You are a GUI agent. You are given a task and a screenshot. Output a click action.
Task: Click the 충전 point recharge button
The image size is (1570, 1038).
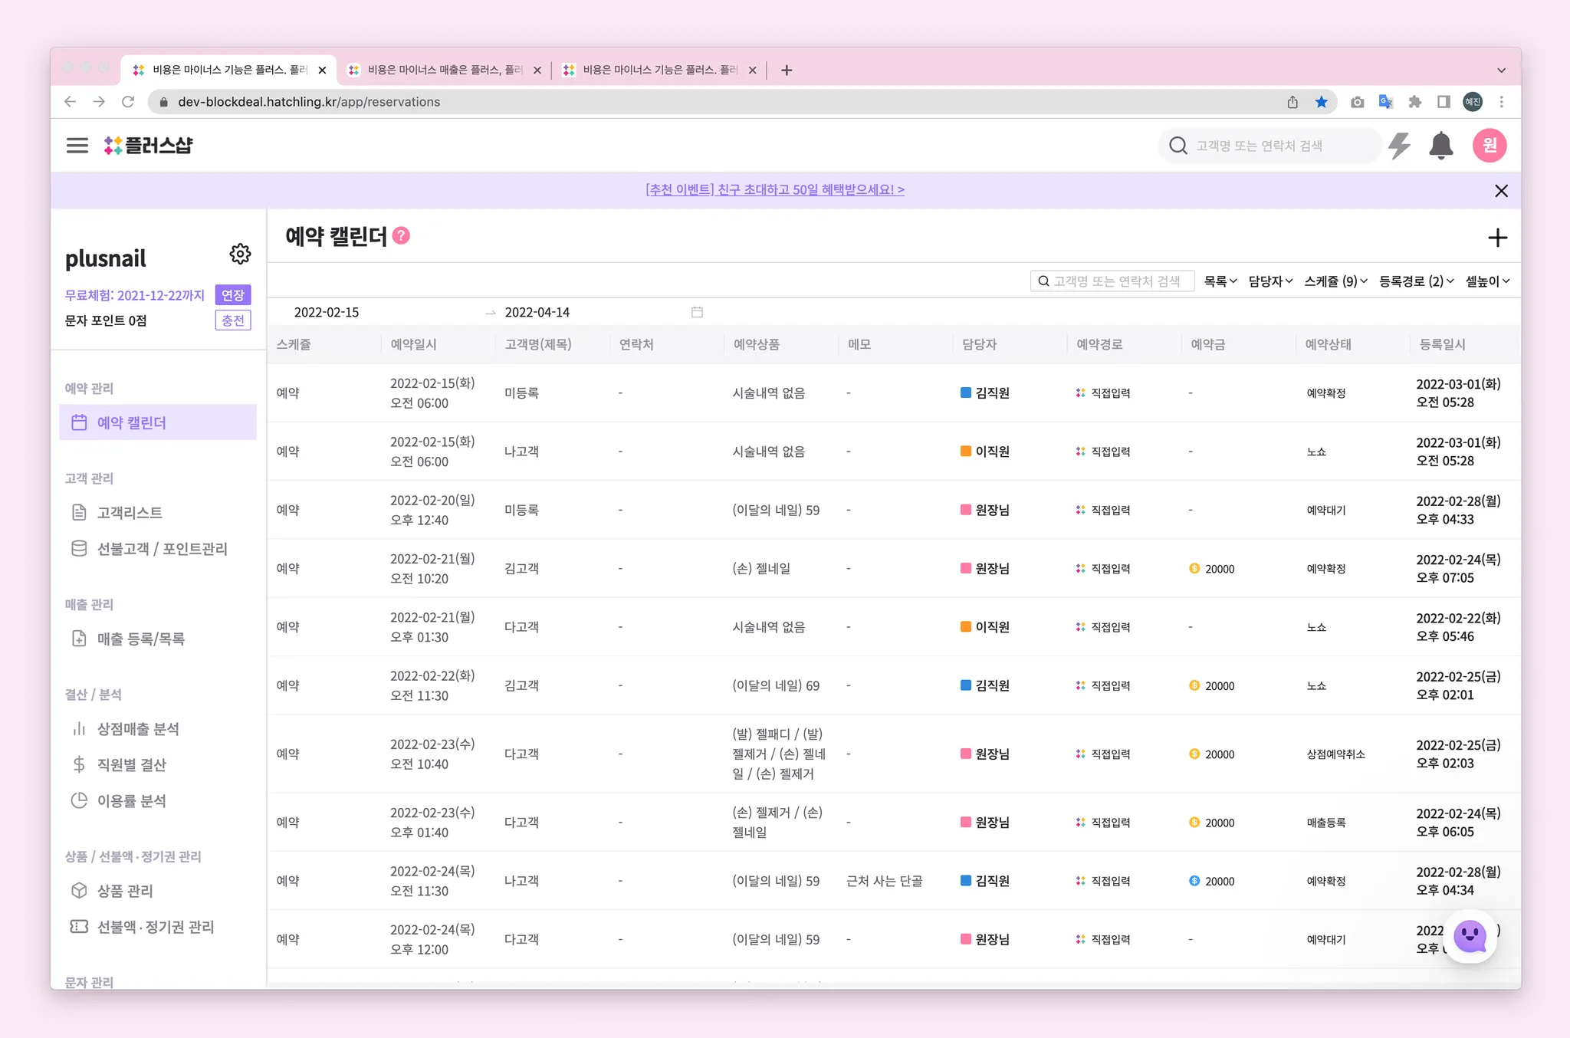(232, 320)
